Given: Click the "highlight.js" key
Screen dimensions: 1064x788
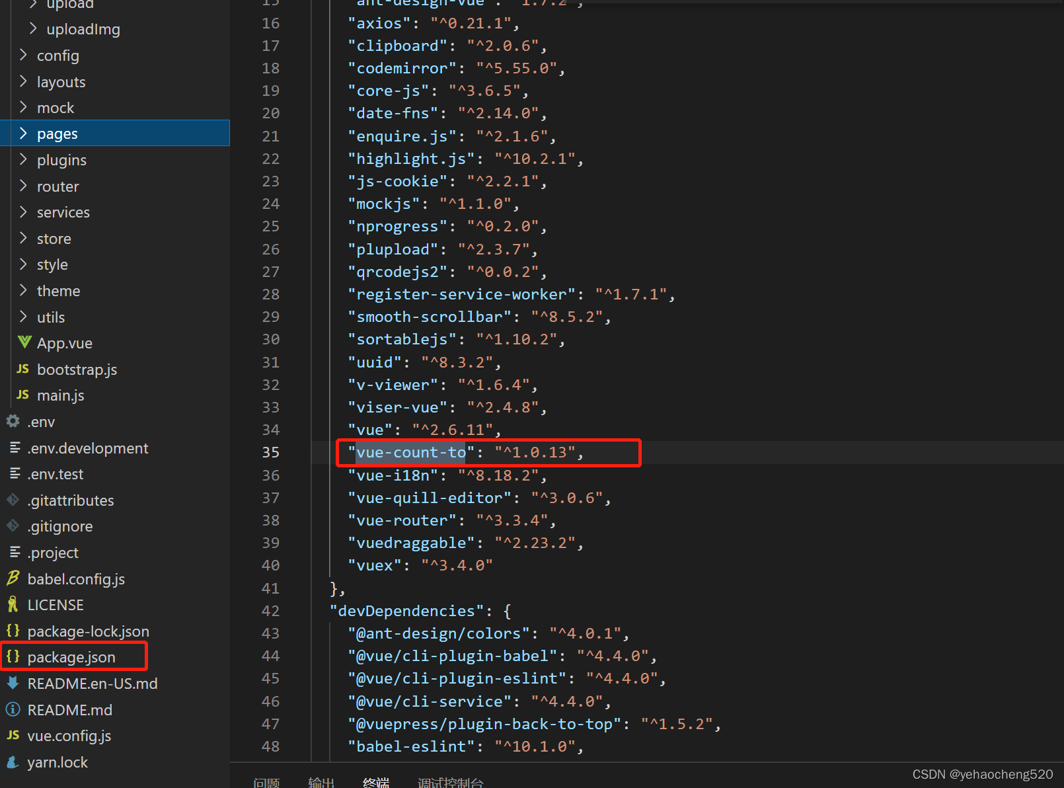Looking at the screenshot, I should [x=411, y=159].
